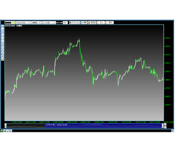This screenshot has width=194, height=146.
Task: Click the green status circle icon
Action: pos(2,131)
